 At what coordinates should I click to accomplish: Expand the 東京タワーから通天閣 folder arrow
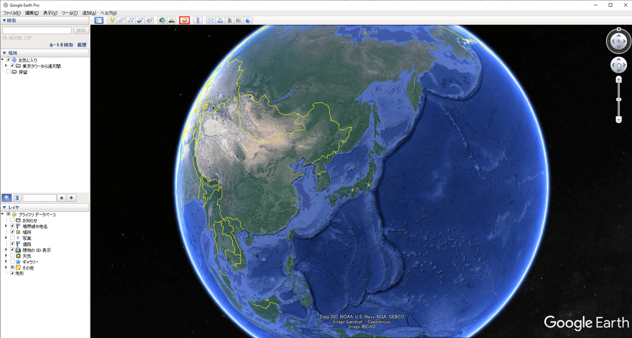[6, 66]
